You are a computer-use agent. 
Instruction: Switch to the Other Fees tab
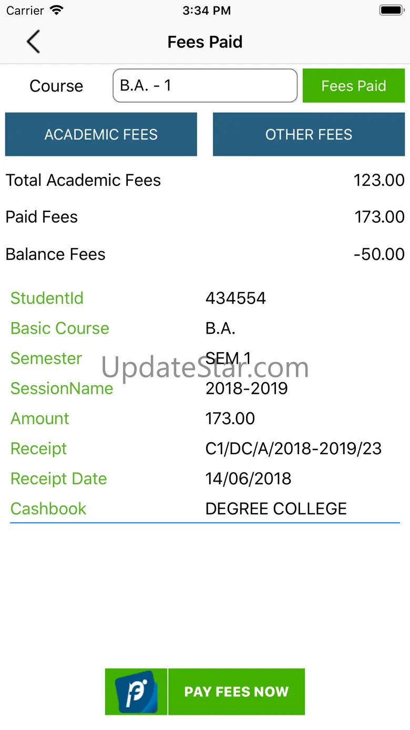point(309,134)
